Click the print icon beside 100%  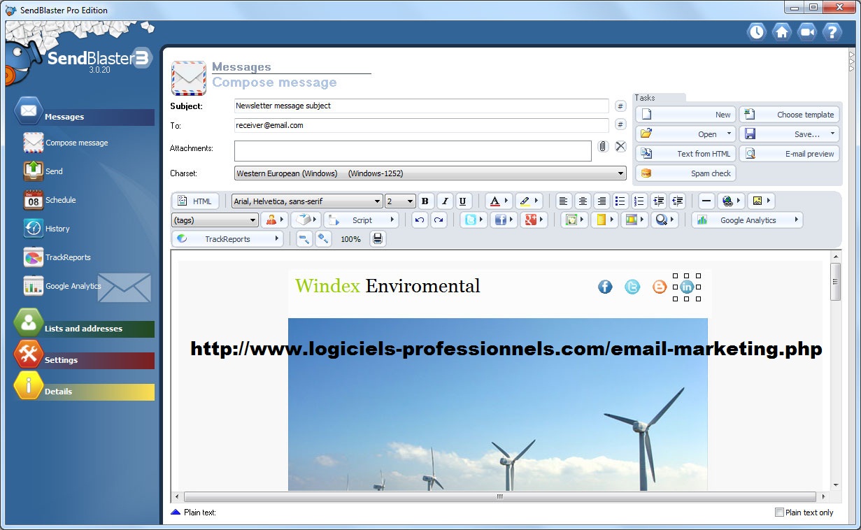click(x=378, y=239)
